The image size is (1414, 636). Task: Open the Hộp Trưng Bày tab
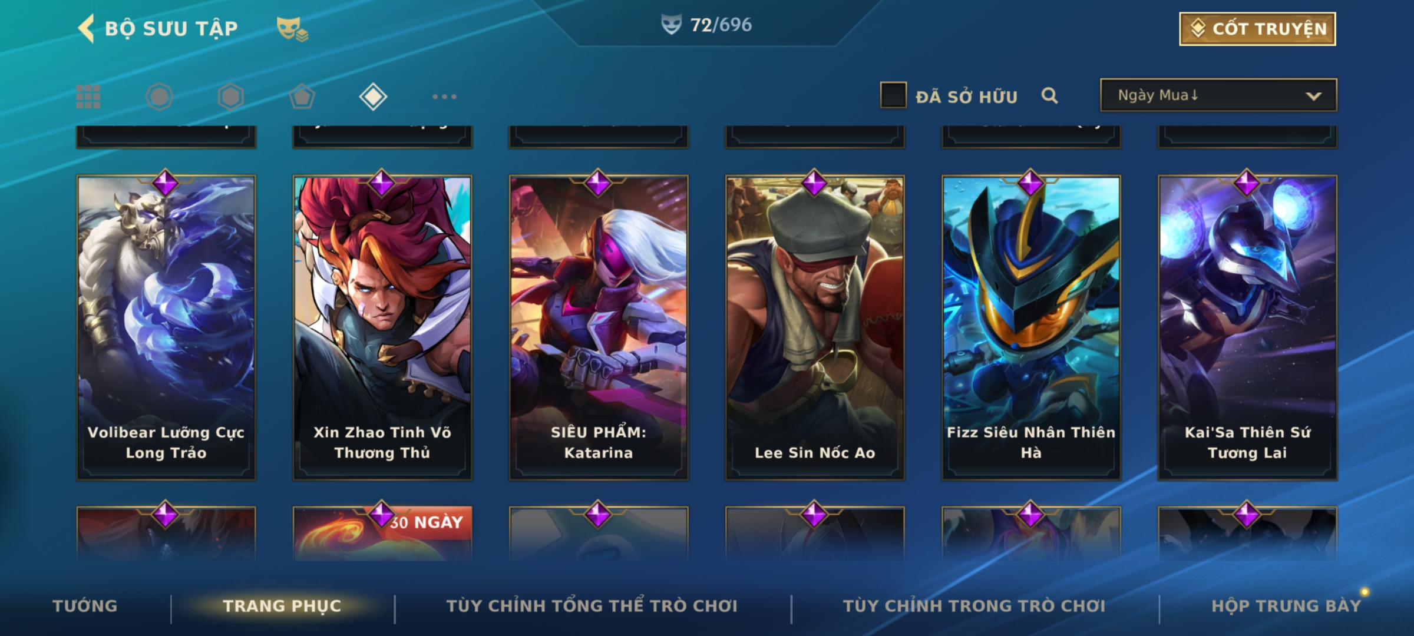click(1286, 606)
